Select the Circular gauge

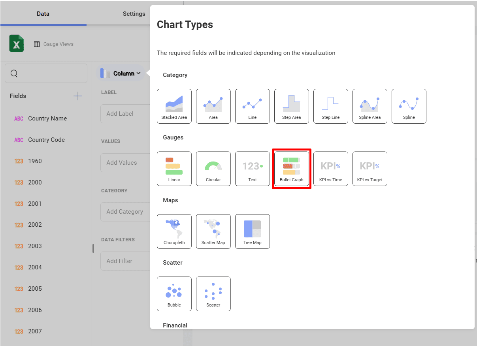[x=213, y=169]
